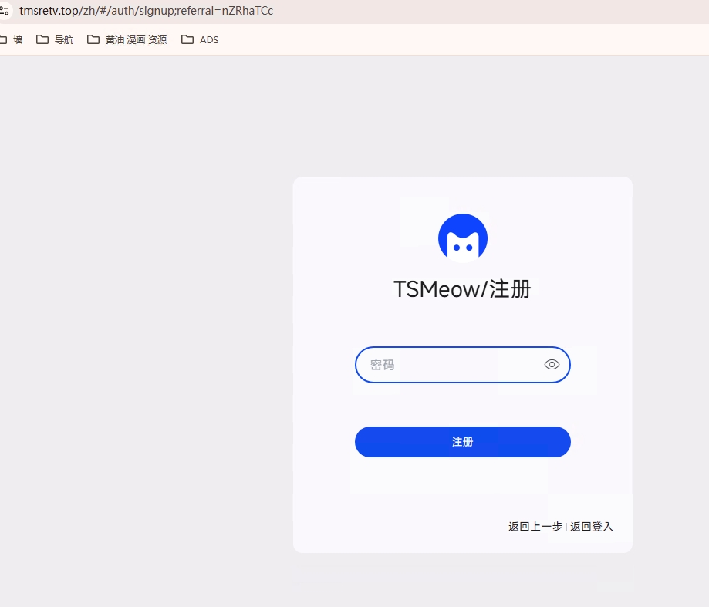The width and height of the screenshot is (709, 607).
Task: Select the tmsretv.top URL in address bar
Action: [x=146, y=10]
